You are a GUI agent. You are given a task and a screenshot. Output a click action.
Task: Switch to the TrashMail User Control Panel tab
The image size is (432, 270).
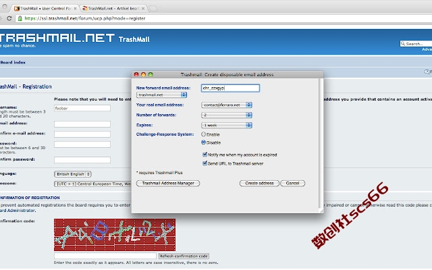[45, 9]
